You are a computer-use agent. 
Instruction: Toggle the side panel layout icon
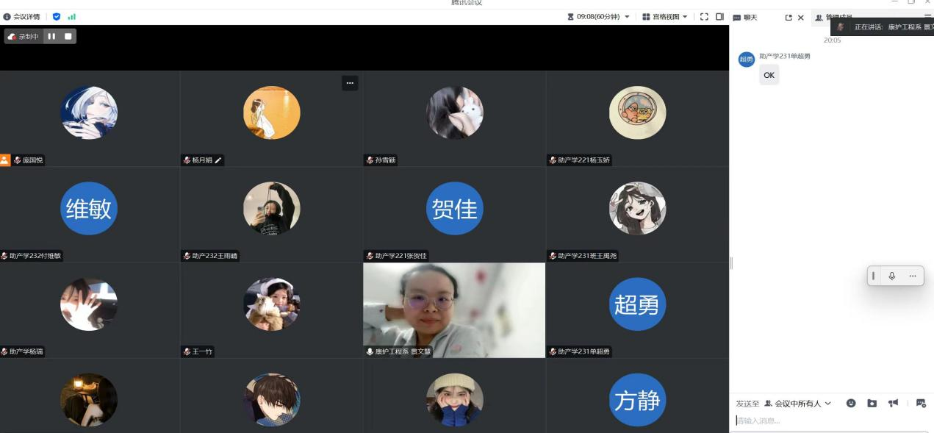719,17
